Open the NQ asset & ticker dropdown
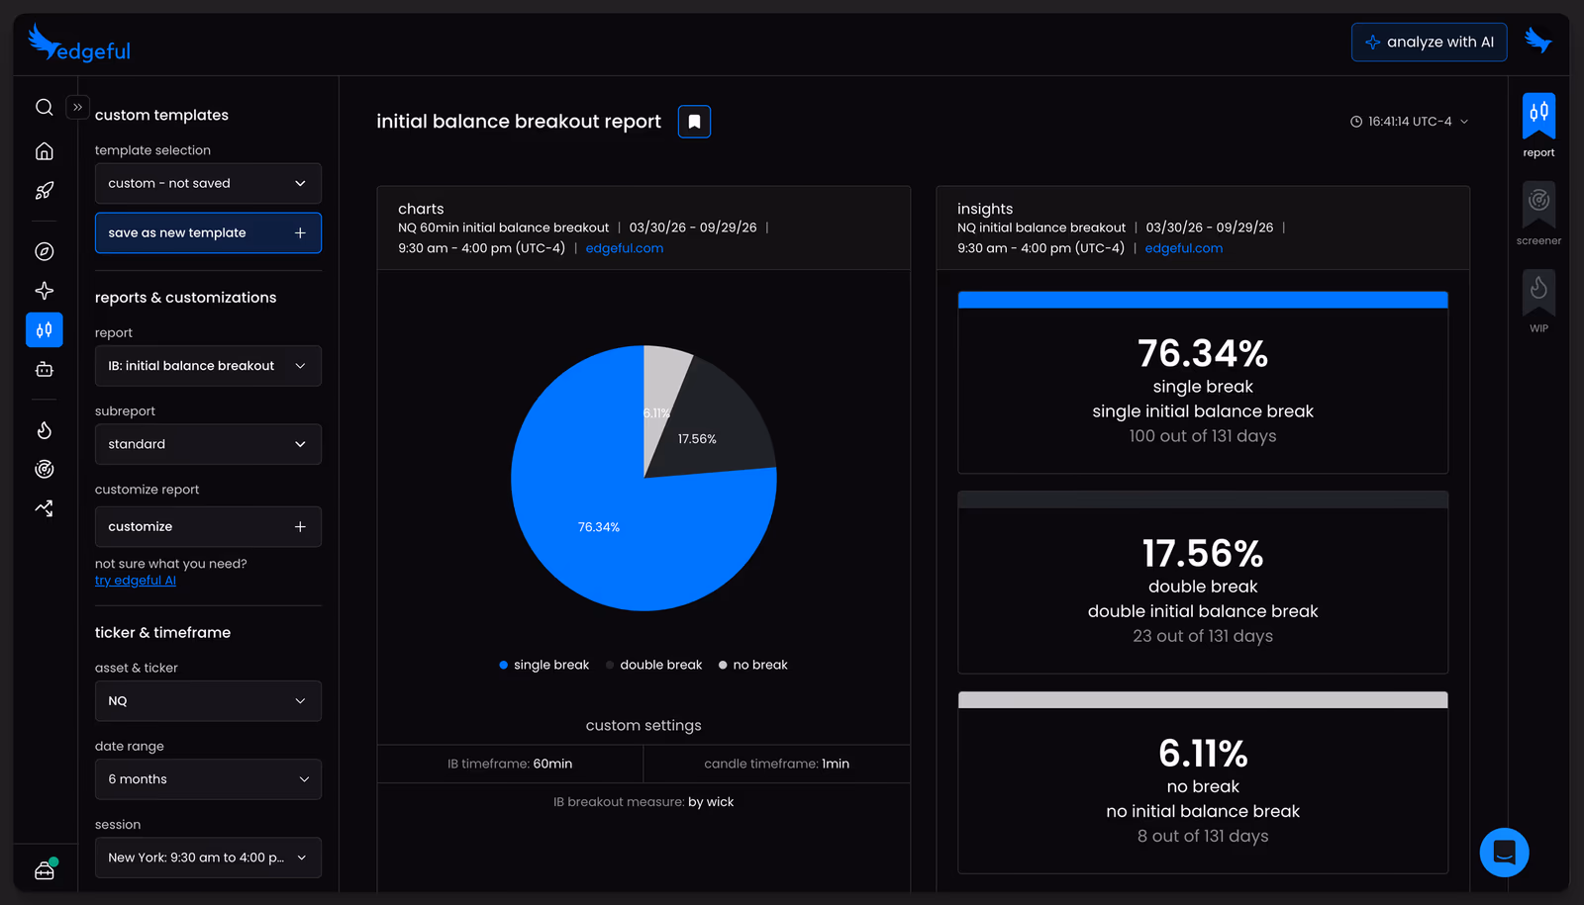 point(208,700)
